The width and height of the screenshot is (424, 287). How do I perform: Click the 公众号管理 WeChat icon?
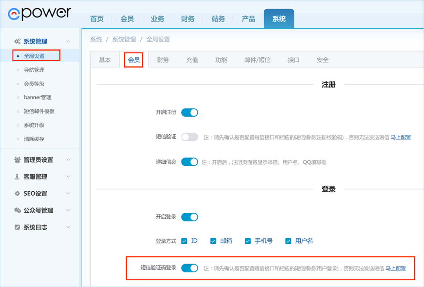click(x=17, y=210)
